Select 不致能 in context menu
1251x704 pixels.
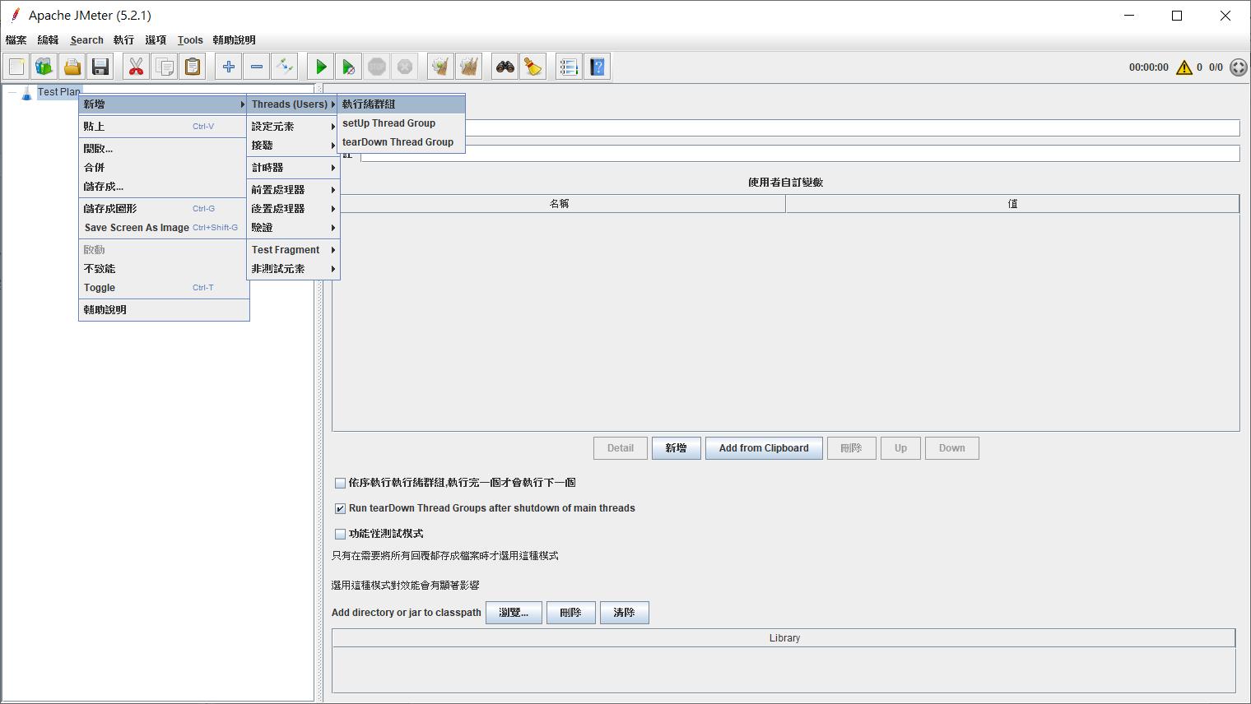pos(164,269)
